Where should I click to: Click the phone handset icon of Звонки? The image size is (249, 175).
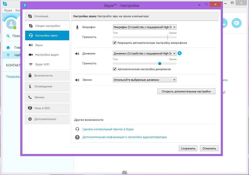point(30,97)
